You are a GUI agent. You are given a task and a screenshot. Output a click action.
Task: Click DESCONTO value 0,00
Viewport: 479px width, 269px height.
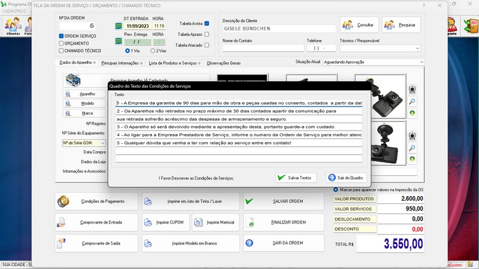pos(401,230)
